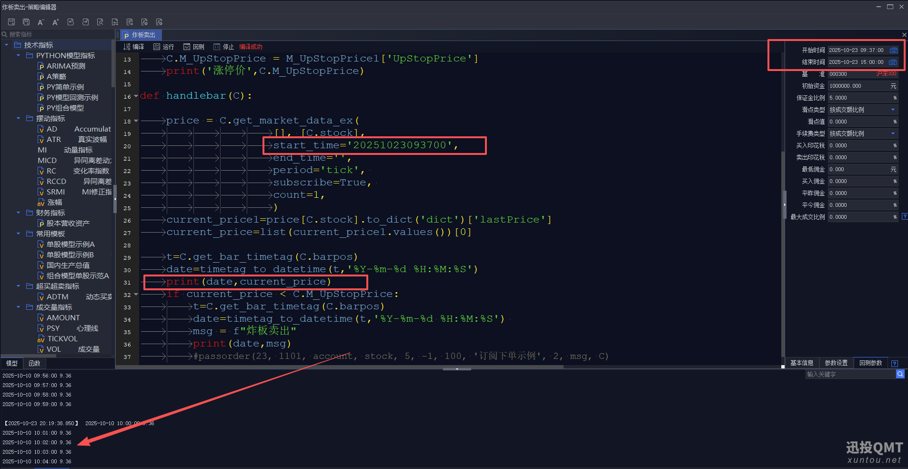This screenshot has height=469, width=908.
Task: Click the 回测 backtest button
Action: [x=194, y=47]
